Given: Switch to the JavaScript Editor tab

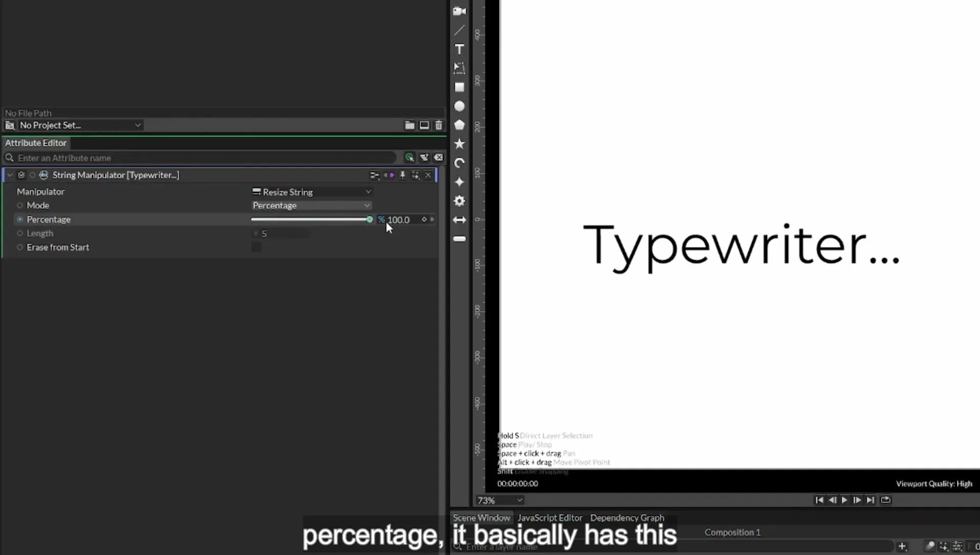Looking at the screenshot, I should coord(550,518).
